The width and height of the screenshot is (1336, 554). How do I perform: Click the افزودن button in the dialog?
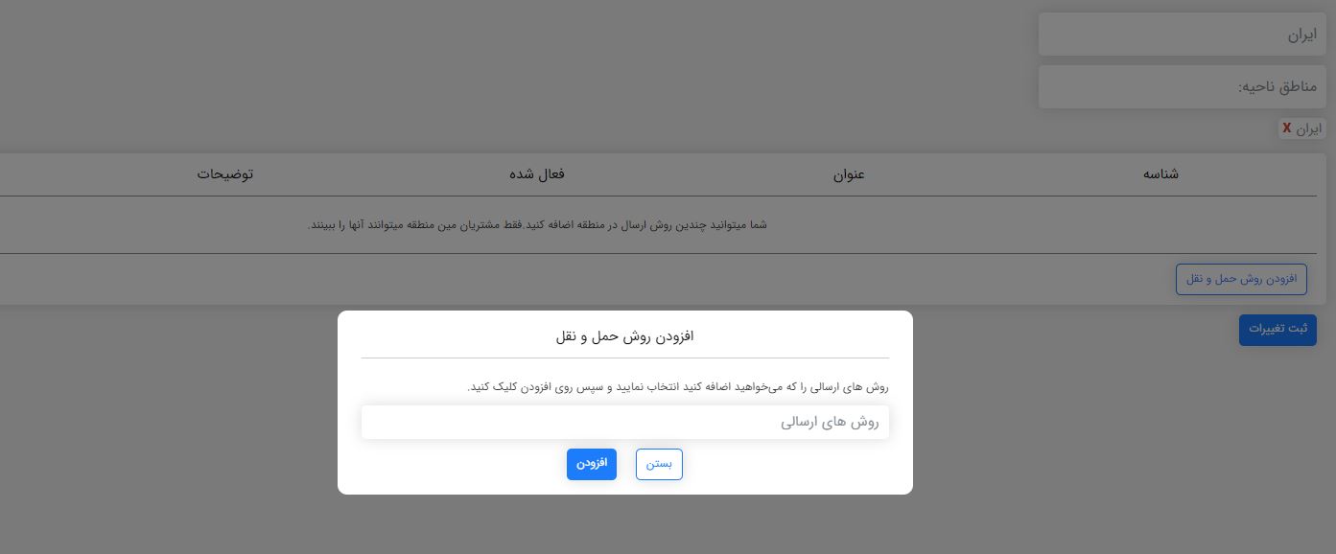(591, 464)
